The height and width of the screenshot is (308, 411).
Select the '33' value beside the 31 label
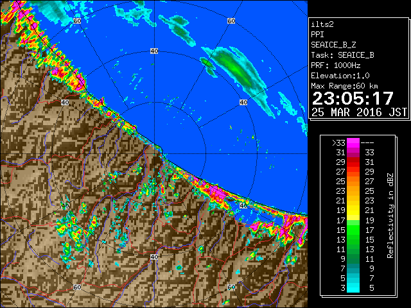coord(369,153)
